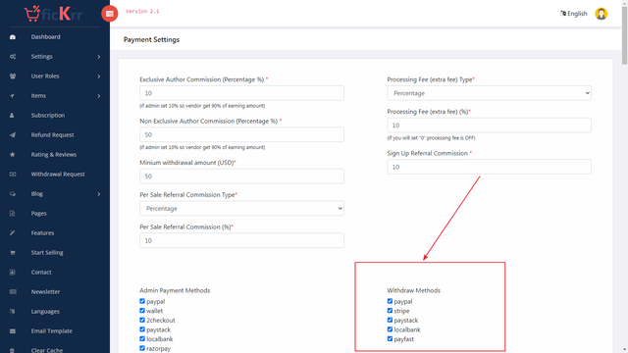Image resolution: width=628 pixels, height=353 pixels.
Task: Click the Refund Request paper plane icon
Action: click(13, 135)
